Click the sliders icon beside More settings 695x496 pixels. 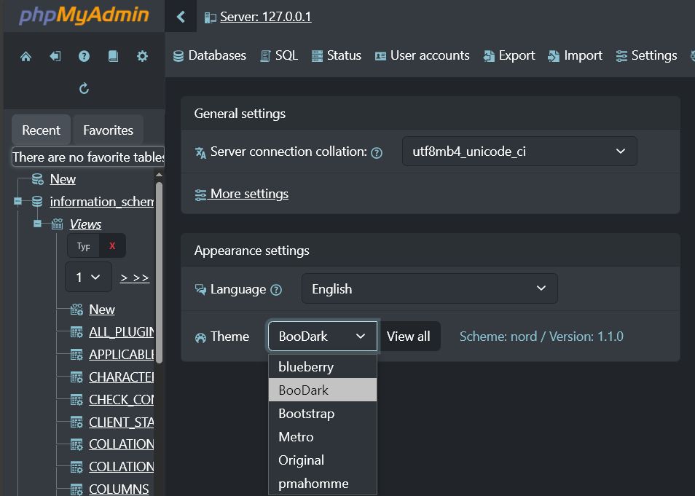pyautogui.click(x=200, y=194)
